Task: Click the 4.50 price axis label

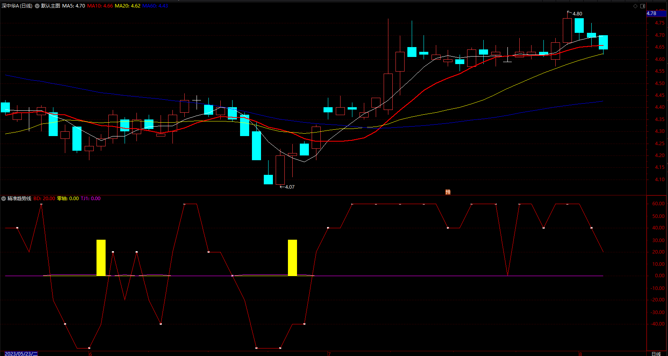Action: [x=660, y=83]
